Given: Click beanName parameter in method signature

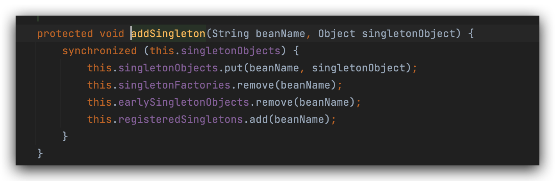Looking at the screenshot, I should coord(280,34).
